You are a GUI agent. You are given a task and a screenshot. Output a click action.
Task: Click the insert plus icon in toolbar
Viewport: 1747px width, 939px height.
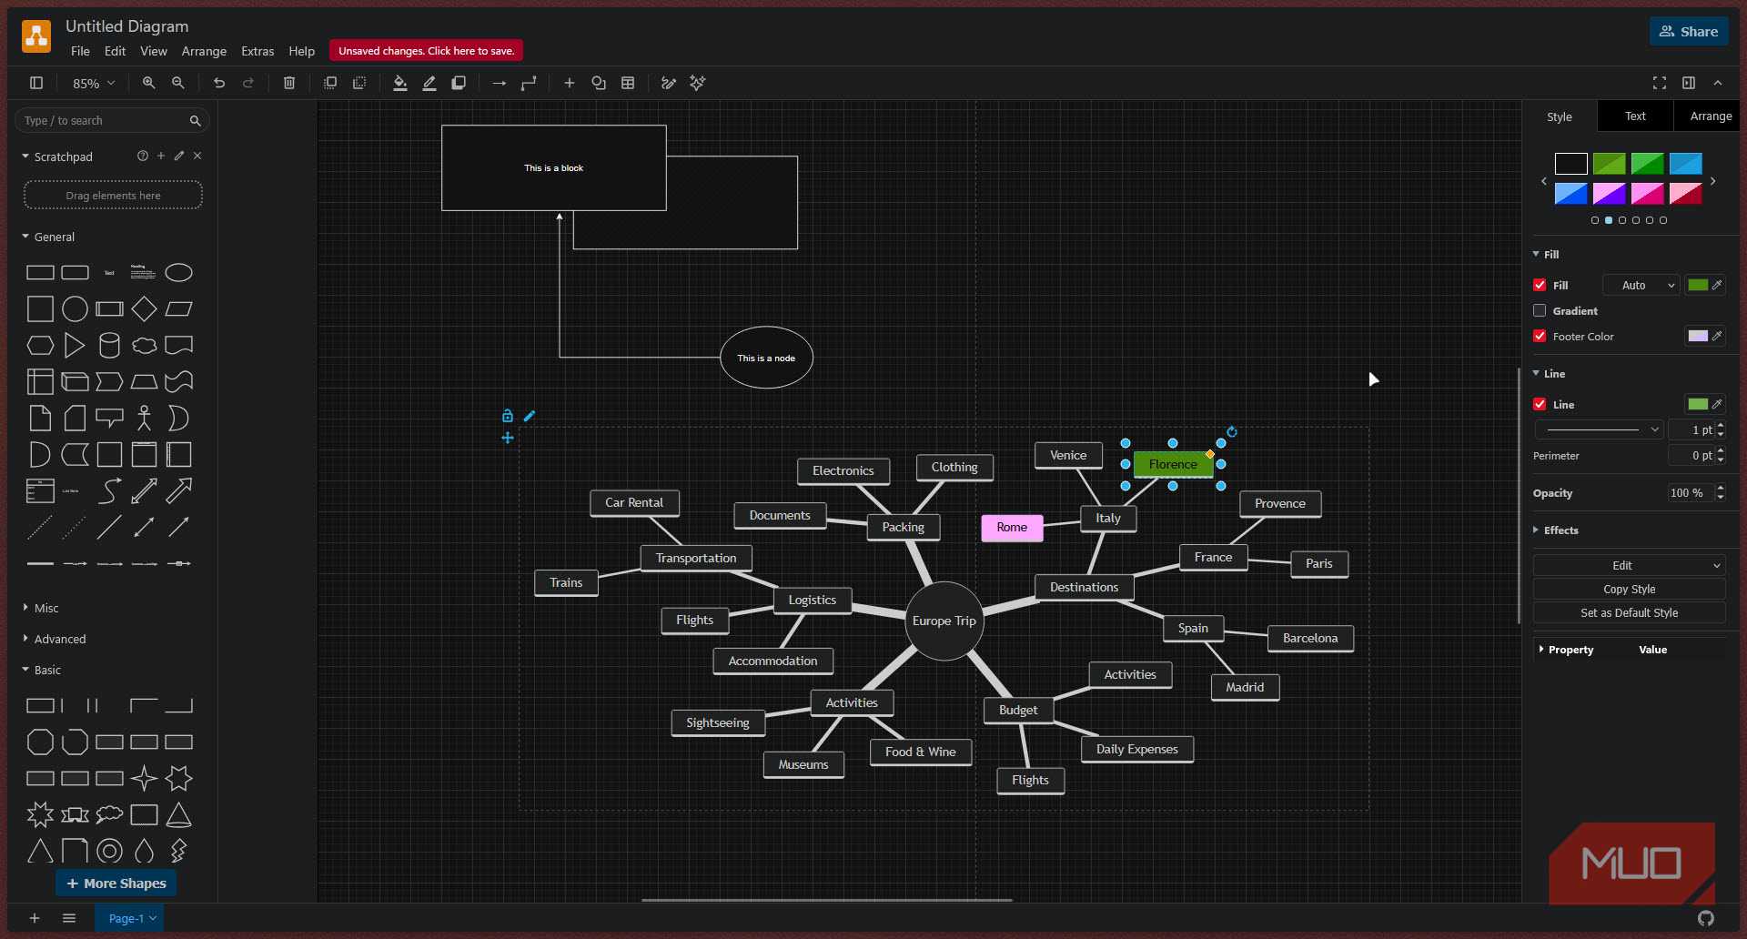(570, 83)
